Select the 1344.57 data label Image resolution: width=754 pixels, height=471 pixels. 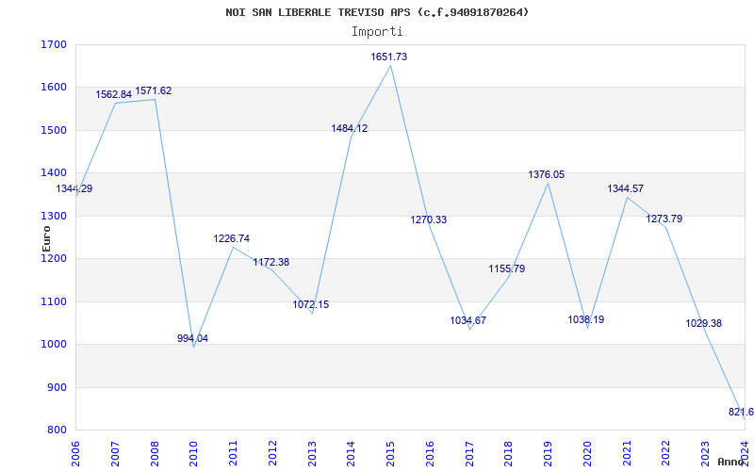625,189
